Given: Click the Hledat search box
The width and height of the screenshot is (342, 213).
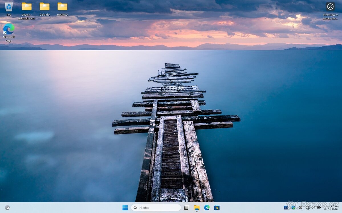Looking at the screenshot, I should [x=155, y=208].
